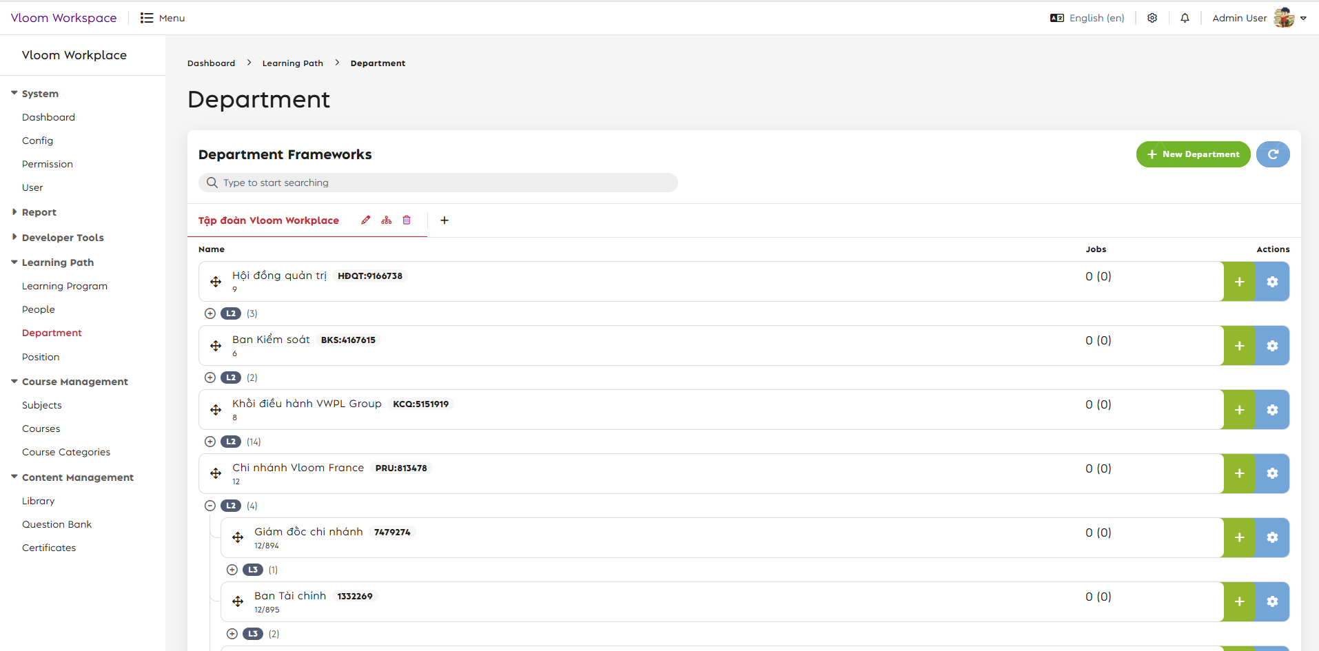Open Permission in the sidebar

click(48, 164)
